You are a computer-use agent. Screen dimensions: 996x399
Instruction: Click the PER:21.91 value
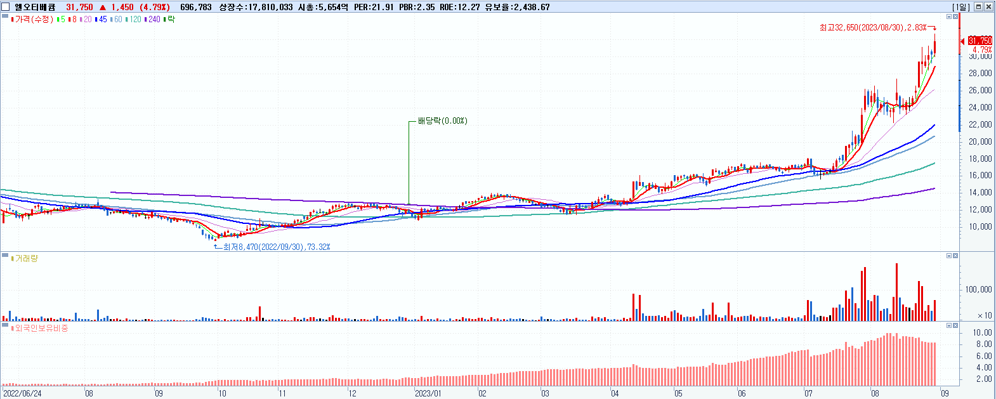(x=374, y=7)
